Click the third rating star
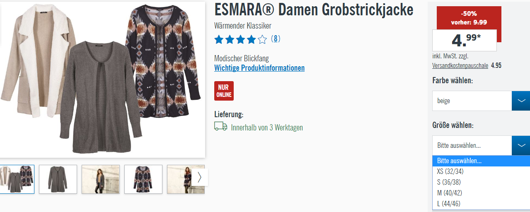 click(x=240, y=40)
